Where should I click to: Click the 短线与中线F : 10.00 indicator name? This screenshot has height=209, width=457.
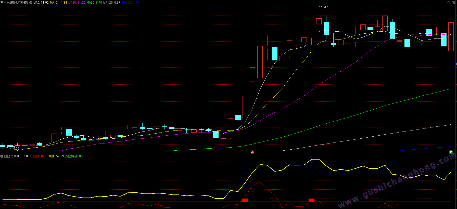[x=18, y=156]
